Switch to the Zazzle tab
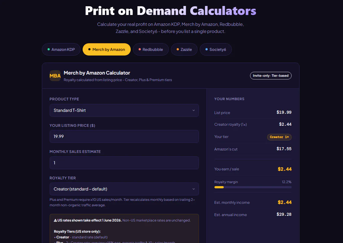The height and width of the screenshot is (243, 343). click(184, 50)
